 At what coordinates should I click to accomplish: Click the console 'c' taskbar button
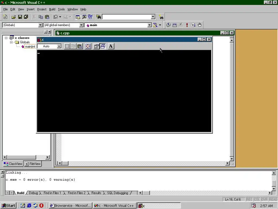point(159,206)
